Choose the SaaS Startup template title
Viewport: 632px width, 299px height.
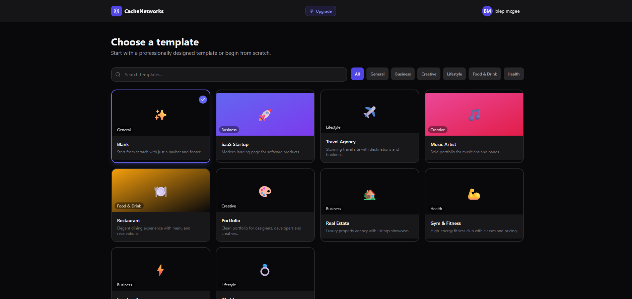(x=235, y=144)
